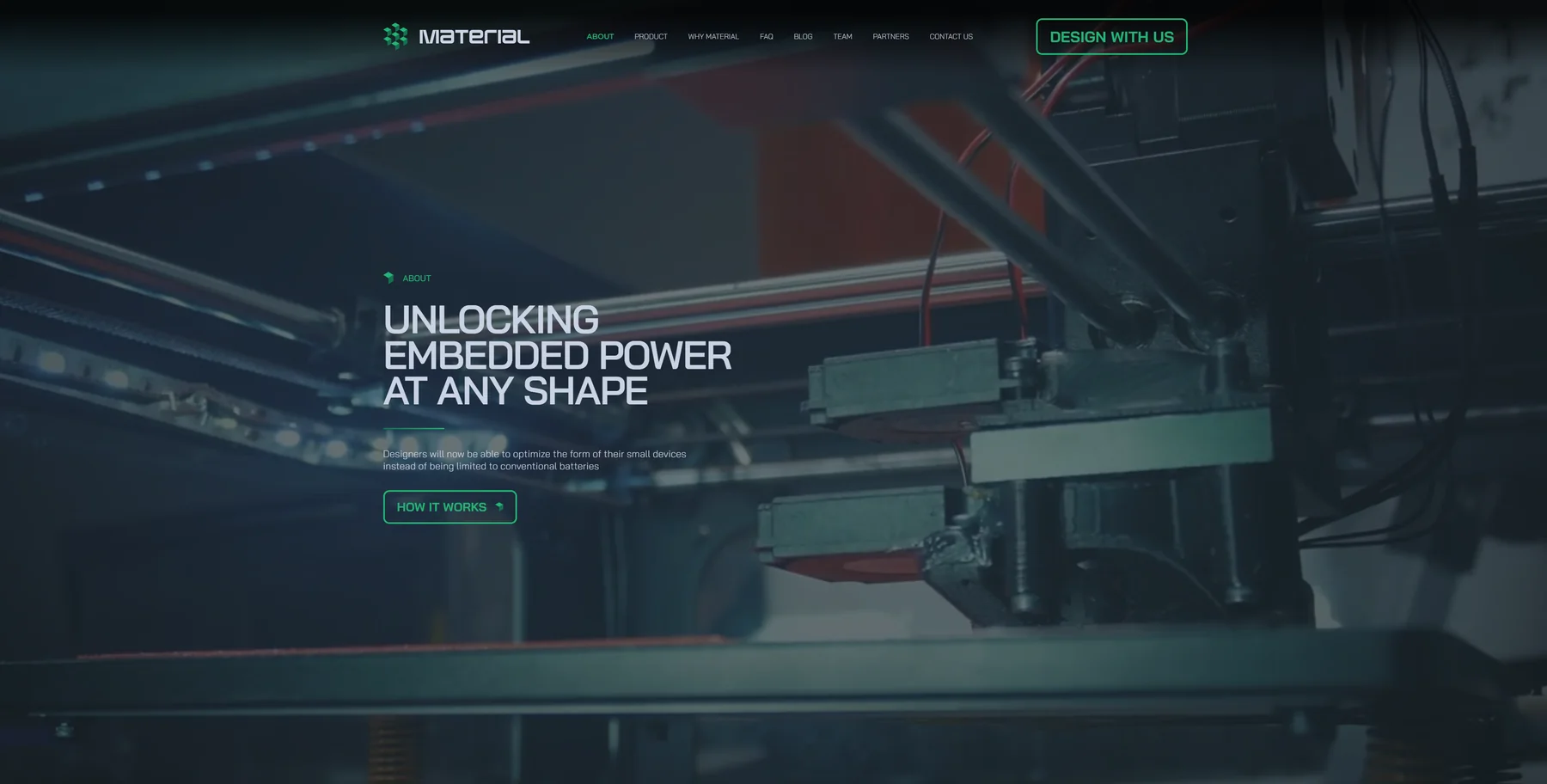
Task: Open the Why Material section
Action: pyautogui.click(x=713, y=36)
